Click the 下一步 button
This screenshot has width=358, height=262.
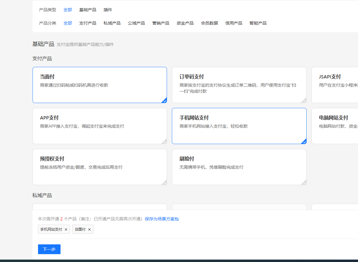point(49,249)
